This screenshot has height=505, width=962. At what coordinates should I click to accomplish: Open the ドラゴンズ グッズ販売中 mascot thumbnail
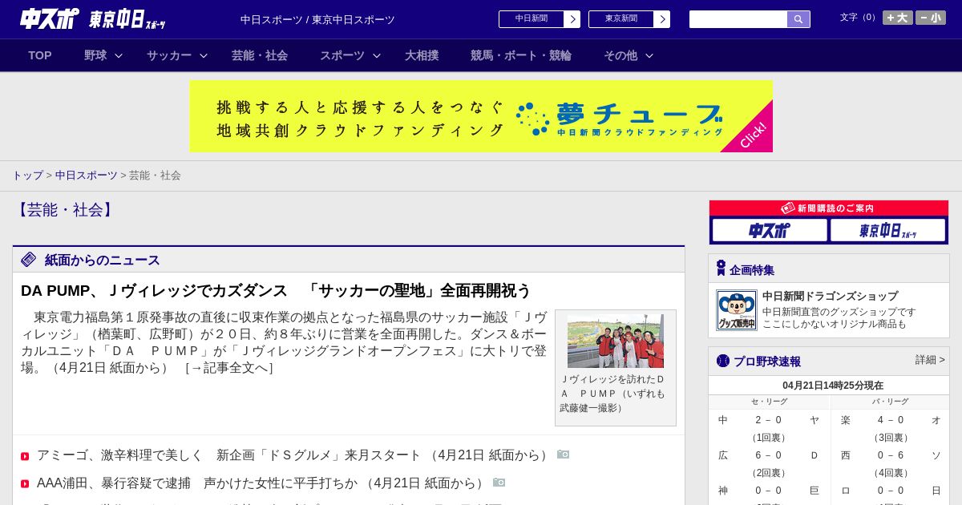(737, 310)
